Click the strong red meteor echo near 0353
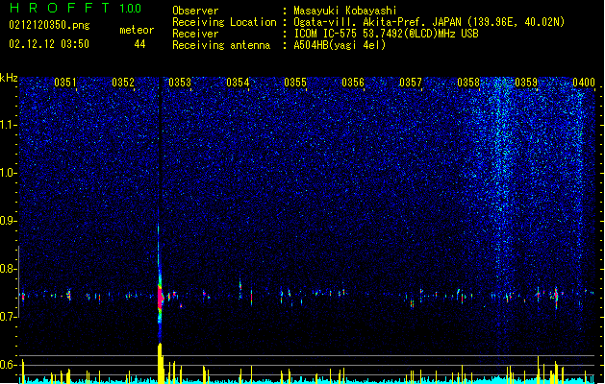Image resolution: width=605 pixels, height=384 pixels. (160, 297)
